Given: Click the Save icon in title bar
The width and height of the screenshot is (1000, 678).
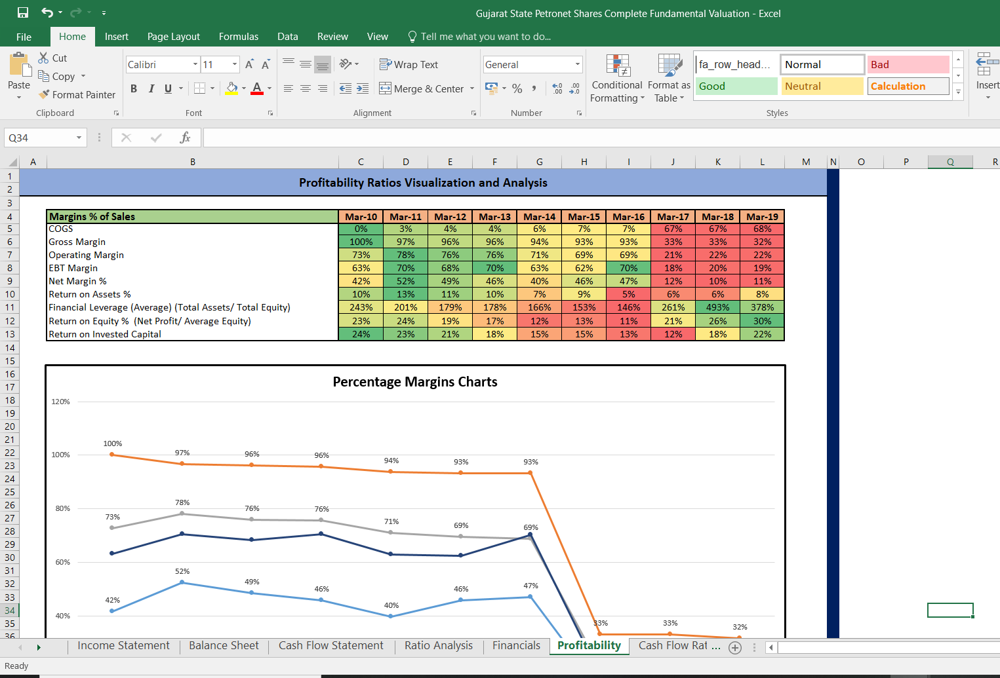Looking at the screenshot, I should click(x=23, y=12).
